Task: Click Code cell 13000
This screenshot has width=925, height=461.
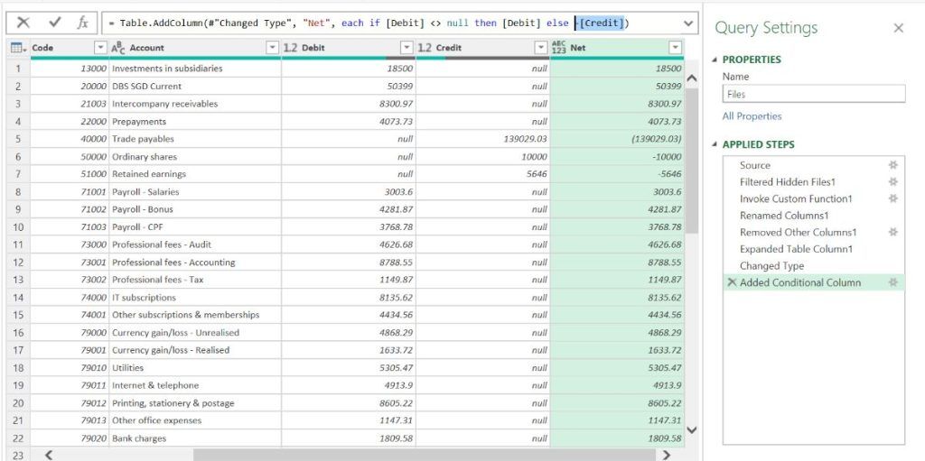Action: coord(70,69)
